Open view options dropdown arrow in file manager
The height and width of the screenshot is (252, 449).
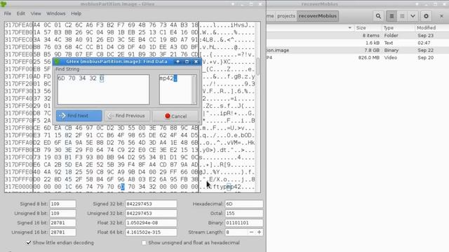(413, 16)
